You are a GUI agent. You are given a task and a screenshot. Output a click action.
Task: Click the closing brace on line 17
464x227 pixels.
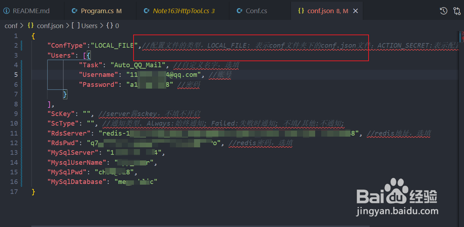pyautogui.click(x=33, y=192)
